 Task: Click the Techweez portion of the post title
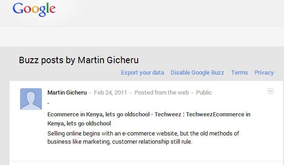168,115
